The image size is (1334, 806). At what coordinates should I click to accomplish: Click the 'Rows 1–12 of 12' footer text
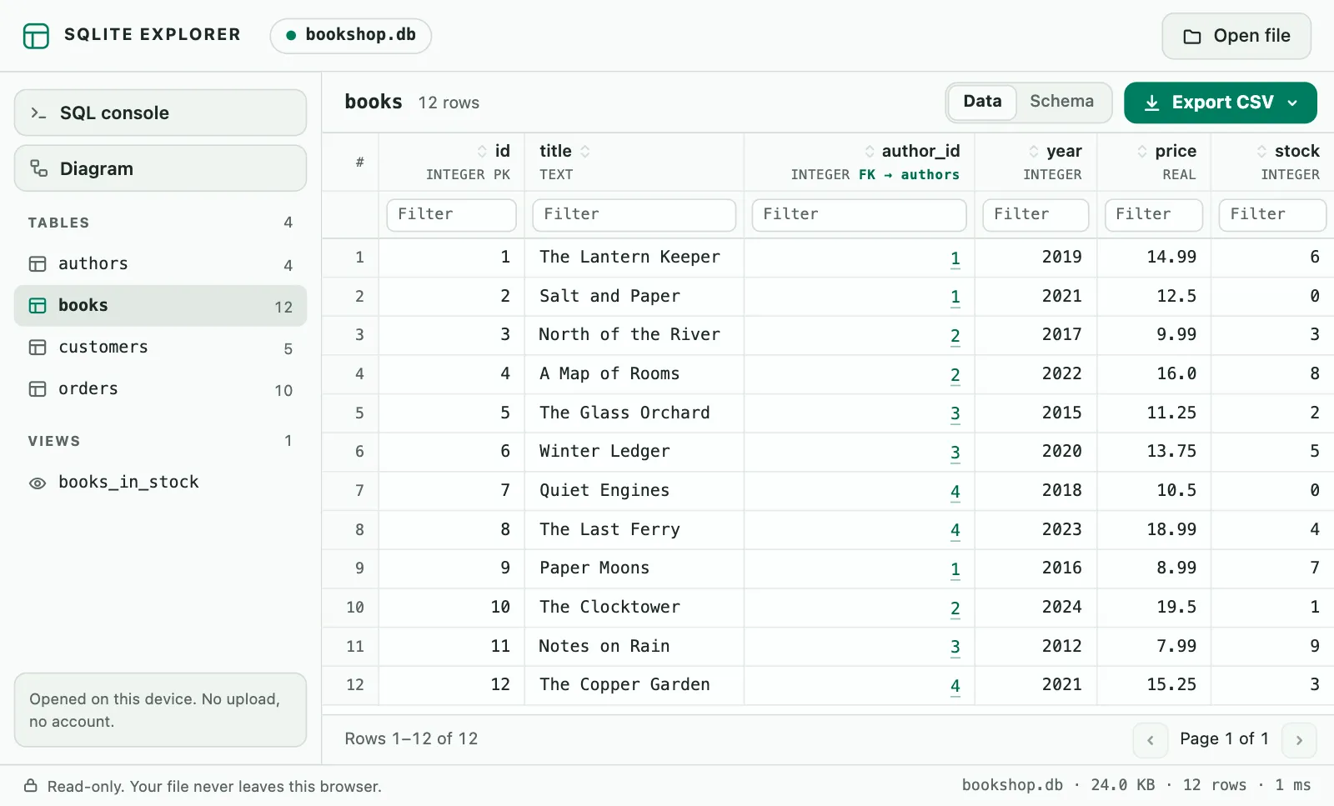click(x=411, y=739)
